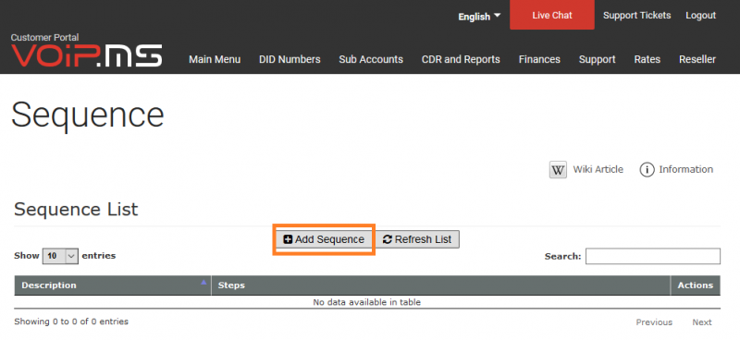The image size is (740, 340).
Task: Open the CDR and Reports menu
Action: click(x=461, y=59)
